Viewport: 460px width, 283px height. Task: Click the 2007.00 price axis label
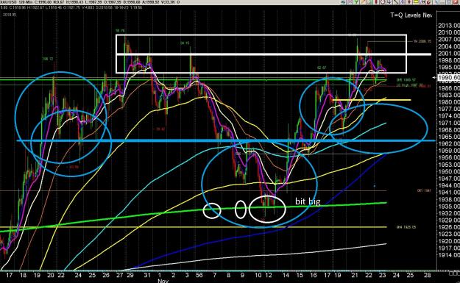pos(449,39)
